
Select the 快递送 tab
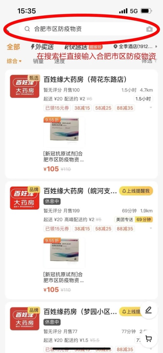click(76, 47)
